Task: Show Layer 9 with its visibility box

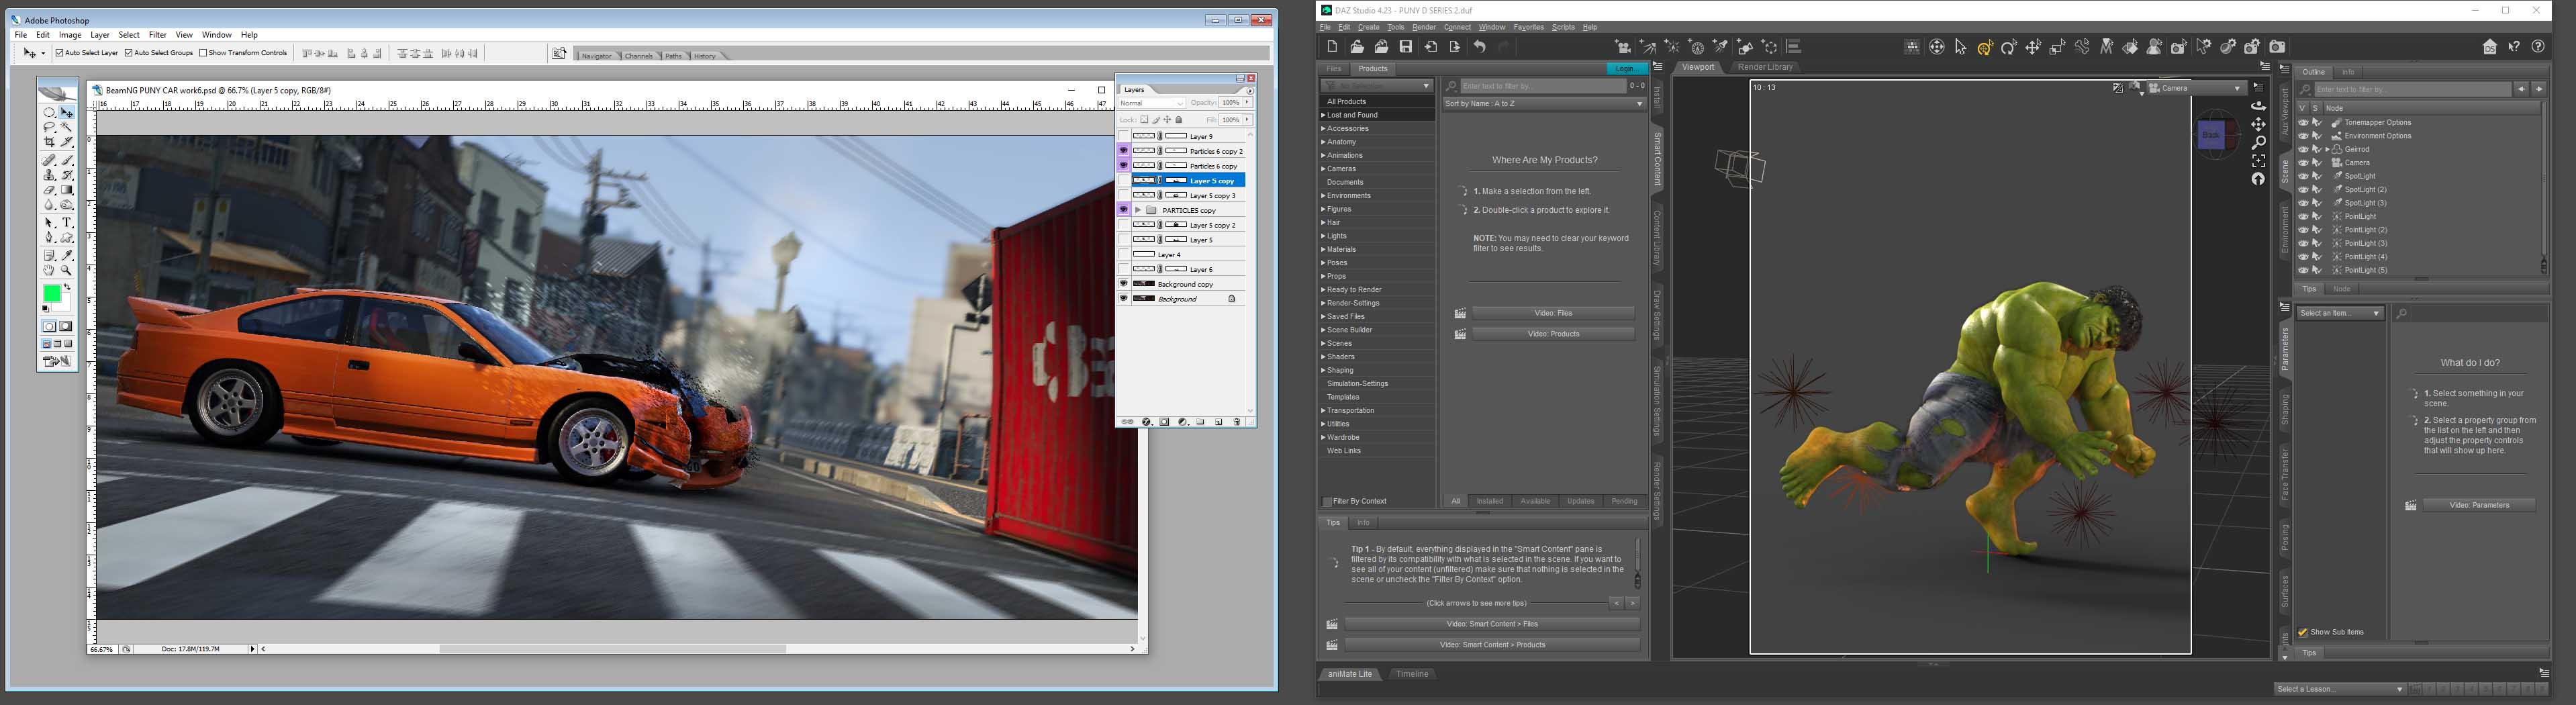Action: pos(1123,136)
